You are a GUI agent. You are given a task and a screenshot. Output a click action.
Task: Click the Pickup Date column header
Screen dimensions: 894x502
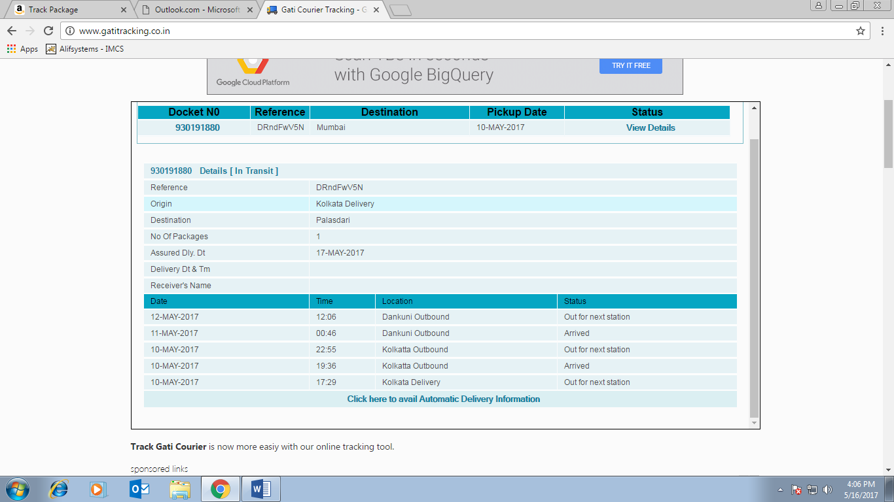(x=517, y=112)
